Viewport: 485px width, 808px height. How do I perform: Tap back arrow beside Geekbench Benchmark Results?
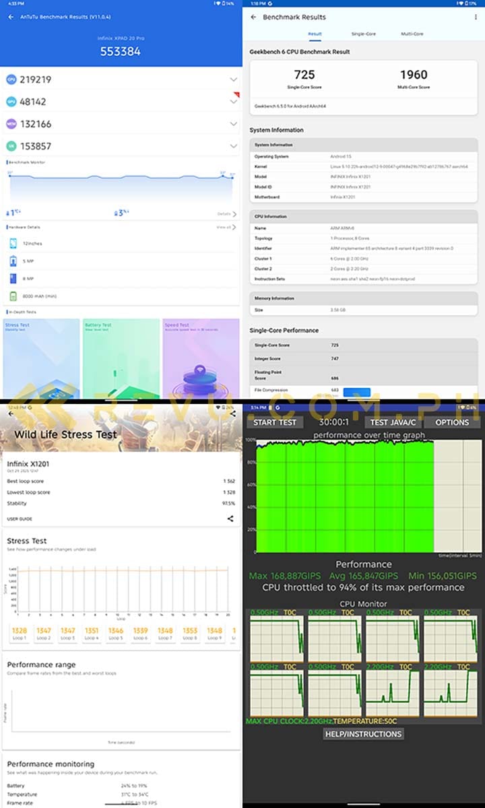(253, 17)
